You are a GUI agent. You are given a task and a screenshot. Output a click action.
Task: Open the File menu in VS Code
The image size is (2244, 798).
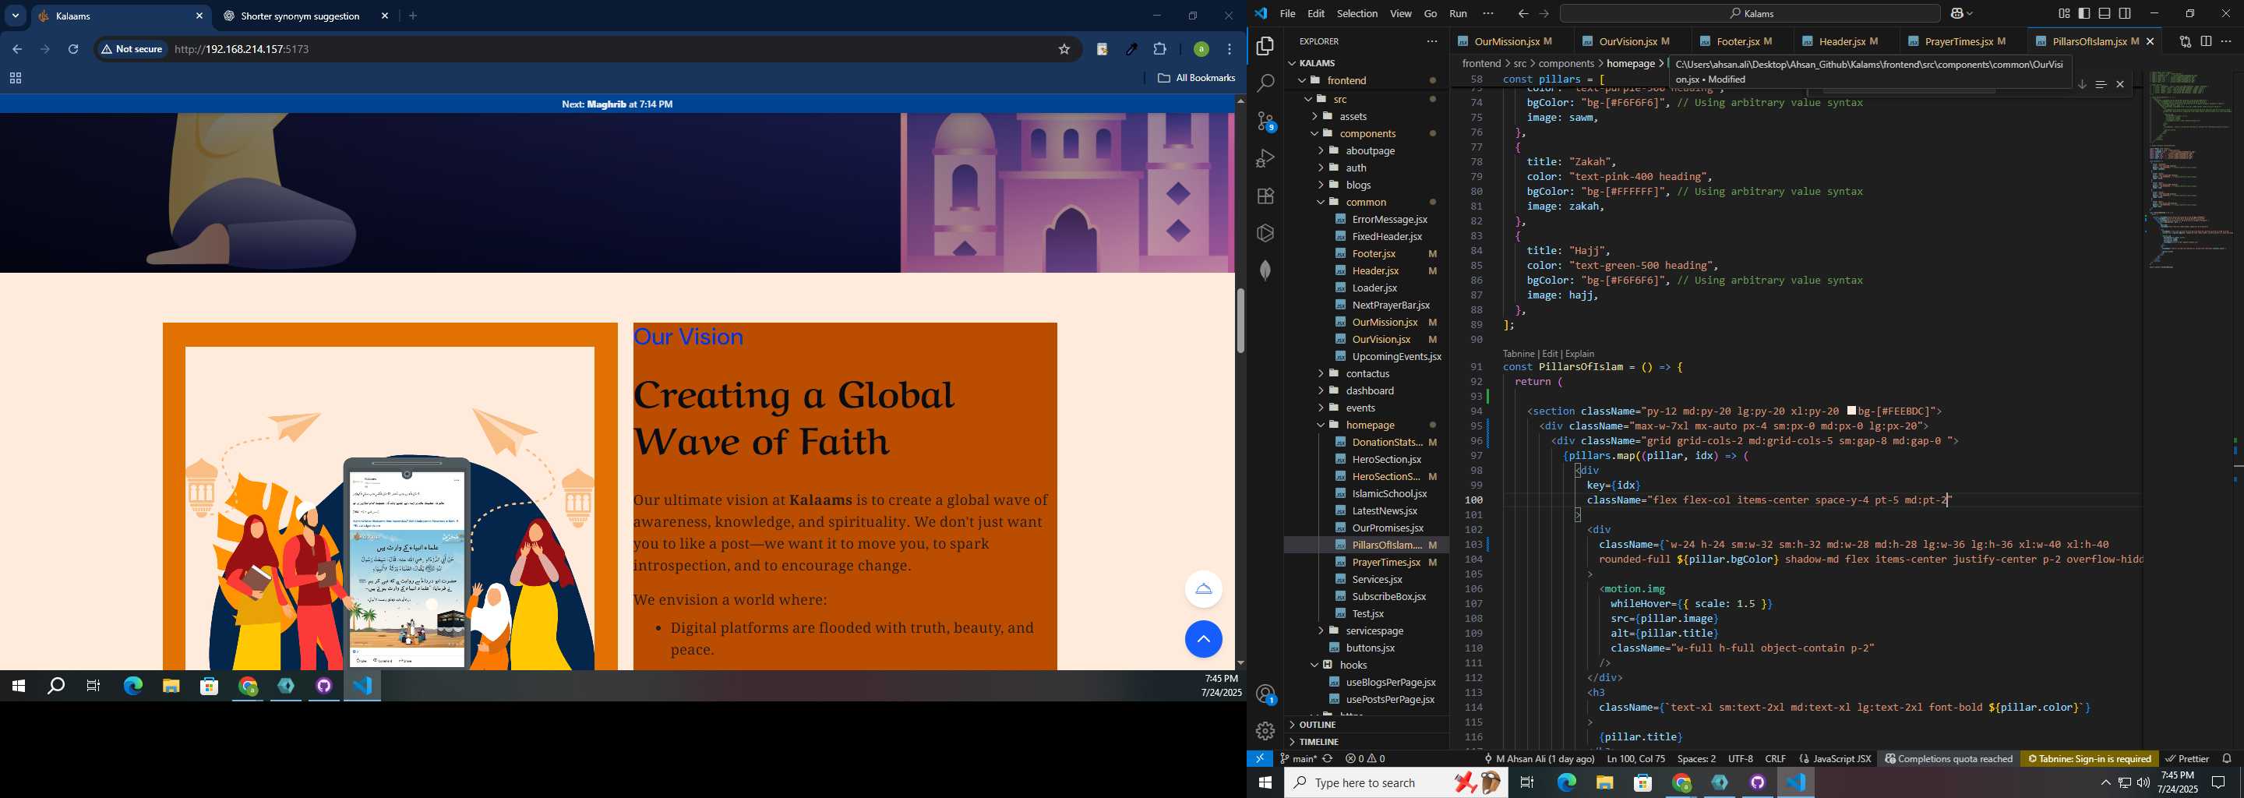tap(1287, 14)
